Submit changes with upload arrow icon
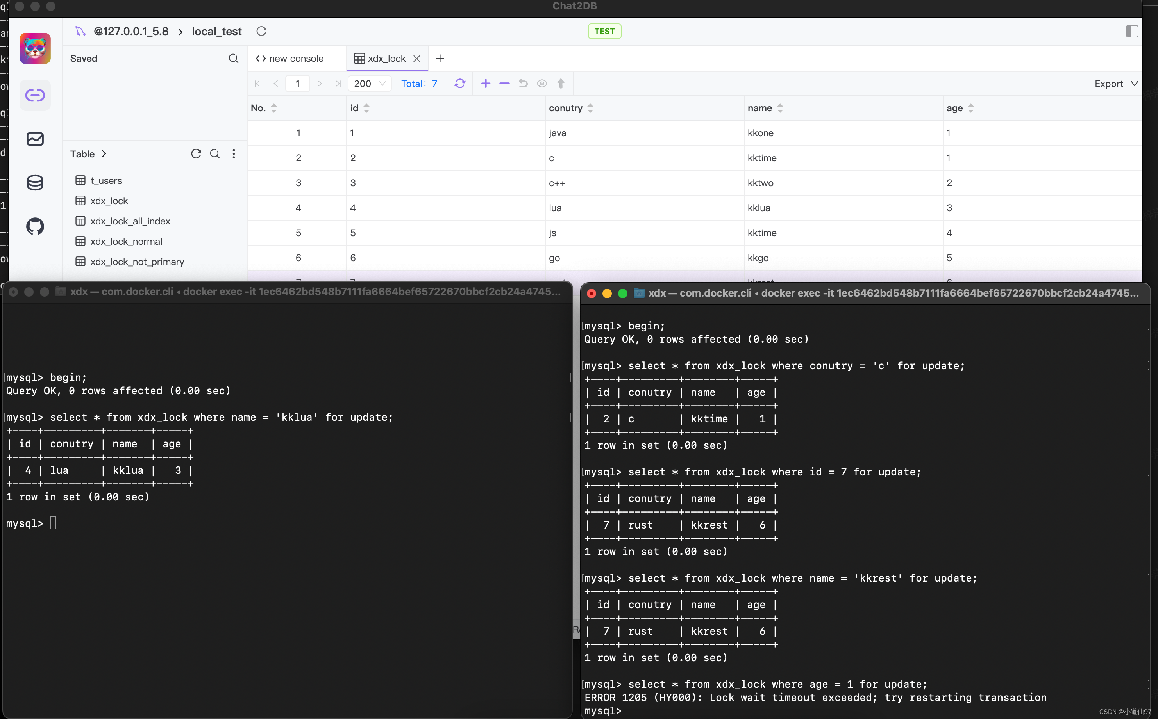The width and height of the screenshot is (1158, 719). (x=561, y=84)
